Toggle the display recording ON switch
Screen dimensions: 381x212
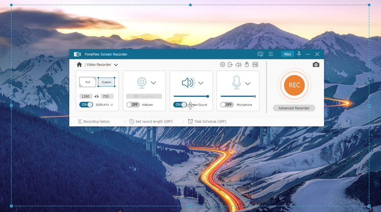(86, 104)
